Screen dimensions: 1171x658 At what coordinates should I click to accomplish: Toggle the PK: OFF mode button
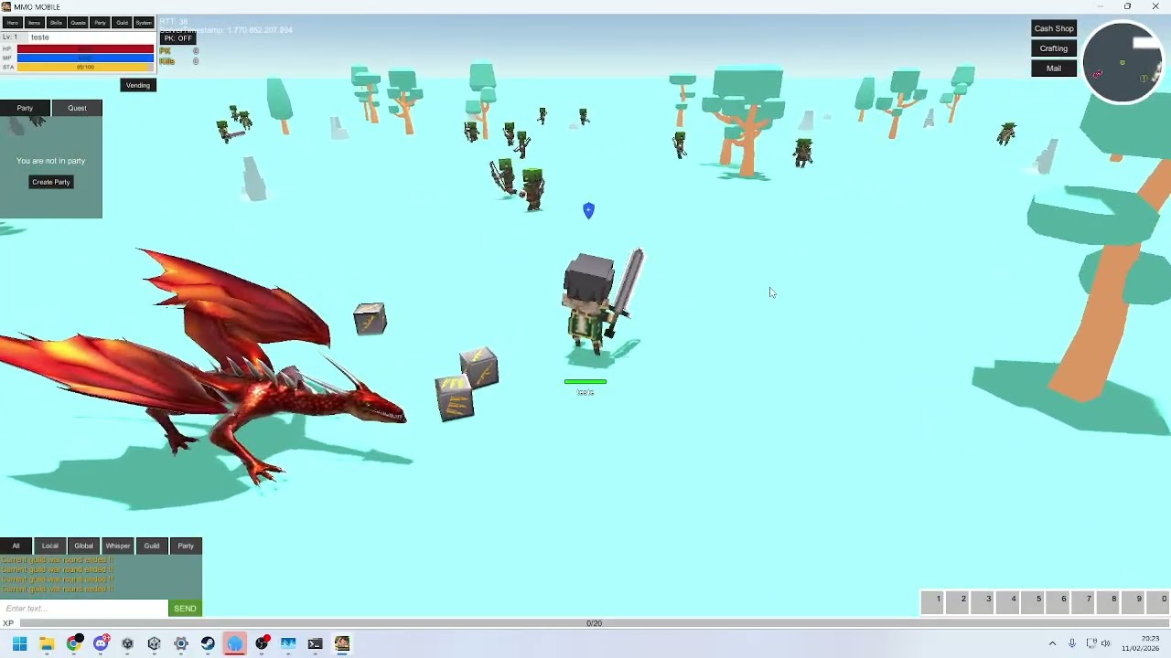click(177, 38)
